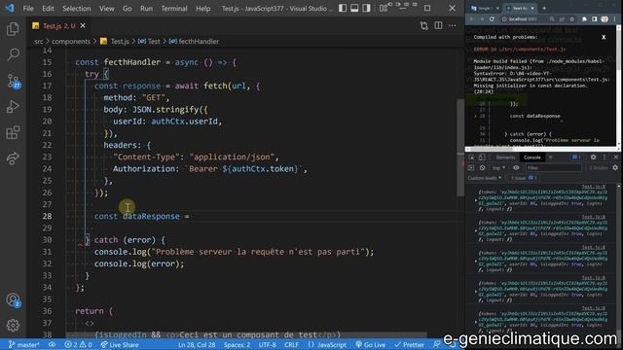
Task: Switch to the Elements tab in DevTools
Action: tap(505, 157)
